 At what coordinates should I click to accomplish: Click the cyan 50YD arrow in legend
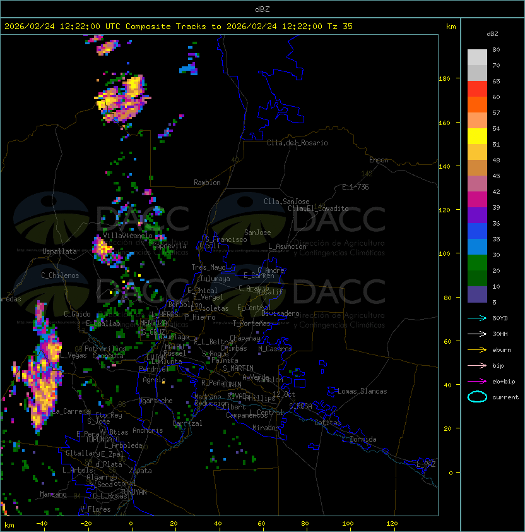pyautogui.click(x=477, y=318)
